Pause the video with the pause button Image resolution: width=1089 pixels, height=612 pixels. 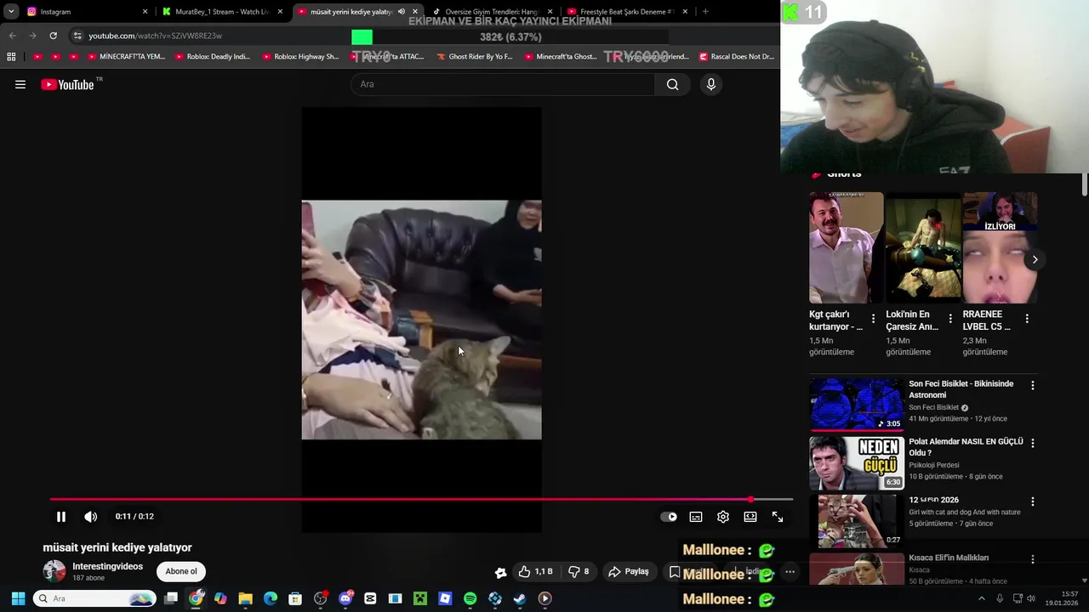[x=61, y=517]
